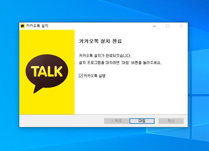This screenshot has height=151, width=209.
Task: Uncheck the 카카오톡 실행 checkbox
Action: point(81,76)
